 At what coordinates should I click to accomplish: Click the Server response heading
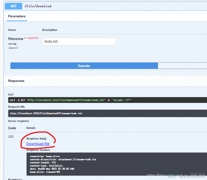pyautogui.click(x=19, y=121)
